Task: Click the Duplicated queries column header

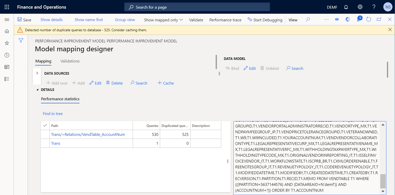Action: click(175, 125)
